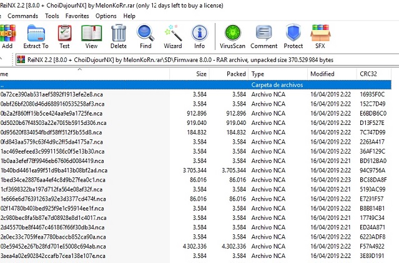Open the Tools menu
Viewport: 399px width, 263px height.
52,16
